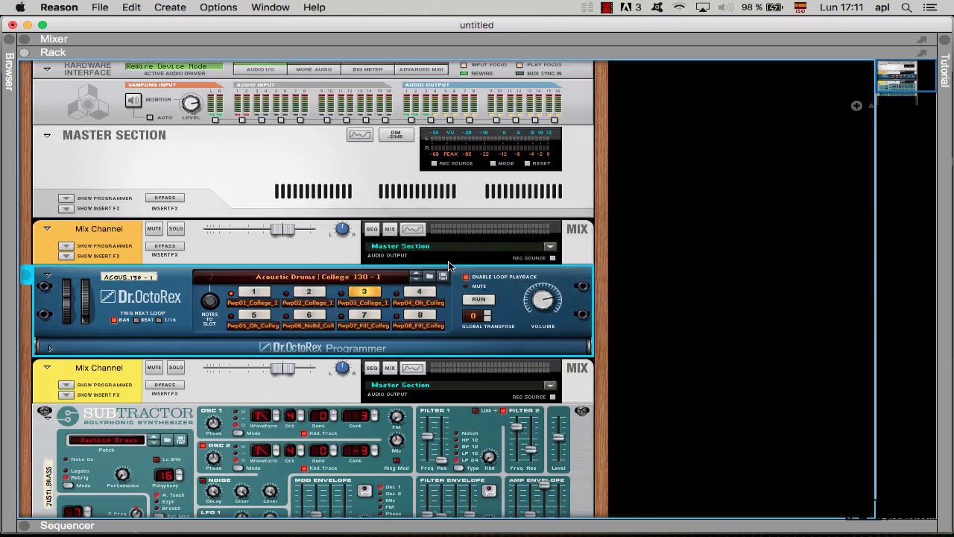Click second Mix Channel level fader

282,368
